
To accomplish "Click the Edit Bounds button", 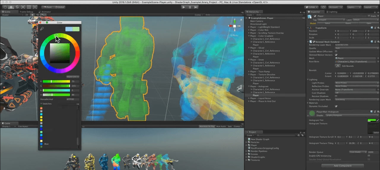I will pos(338,66).
